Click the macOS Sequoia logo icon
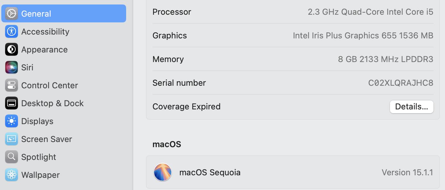The height and width of the screenshot is (190, 445). click(163, 172)
